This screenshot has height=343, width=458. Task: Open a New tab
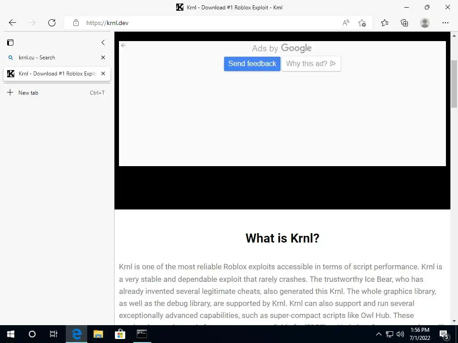[57, 93]
